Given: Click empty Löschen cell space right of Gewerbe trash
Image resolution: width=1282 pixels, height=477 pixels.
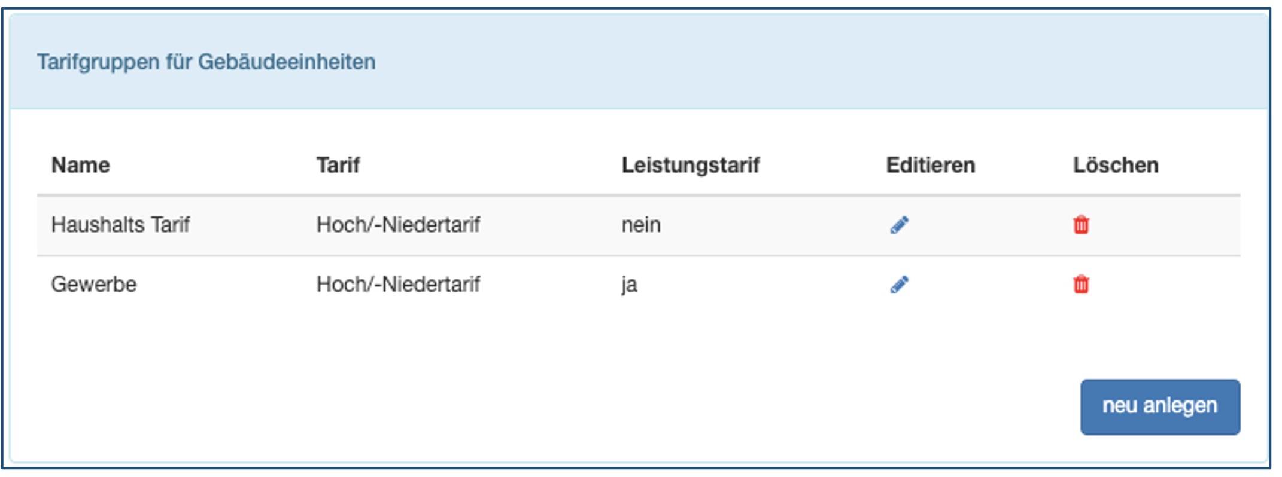Looking at the screenshot, I should tap(1167, 285).
